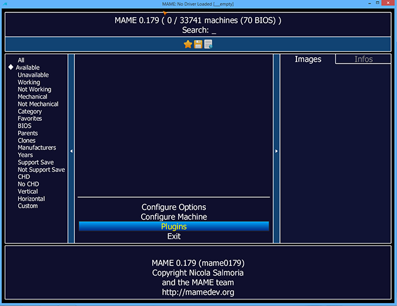Filter by Manufacturers
The height and width of the screenshot is (306, 397).
click(x=36, y=148)
